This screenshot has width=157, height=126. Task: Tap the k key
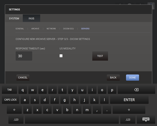[x=94, y=100]
